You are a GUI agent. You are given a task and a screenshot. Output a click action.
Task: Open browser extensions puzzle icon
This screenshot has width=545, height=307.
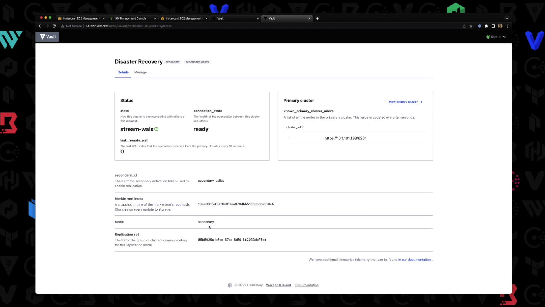click(x=486, y=26)
